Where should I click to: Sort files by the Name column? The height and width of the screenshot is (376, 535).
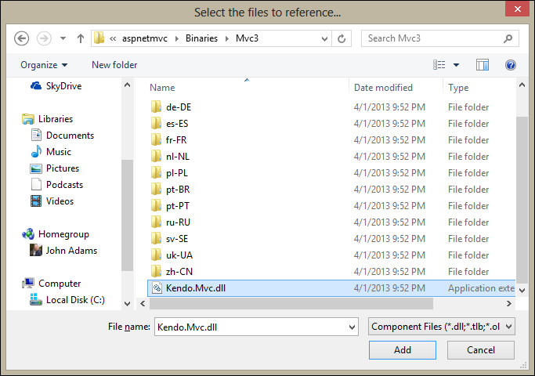(x=162, y=88)
